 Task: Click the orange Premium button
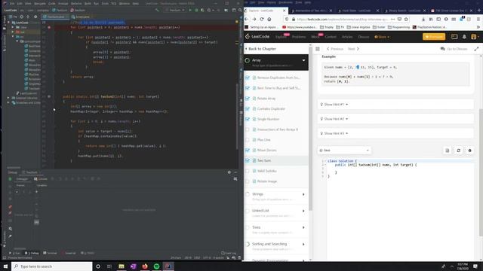click(434, 37)
